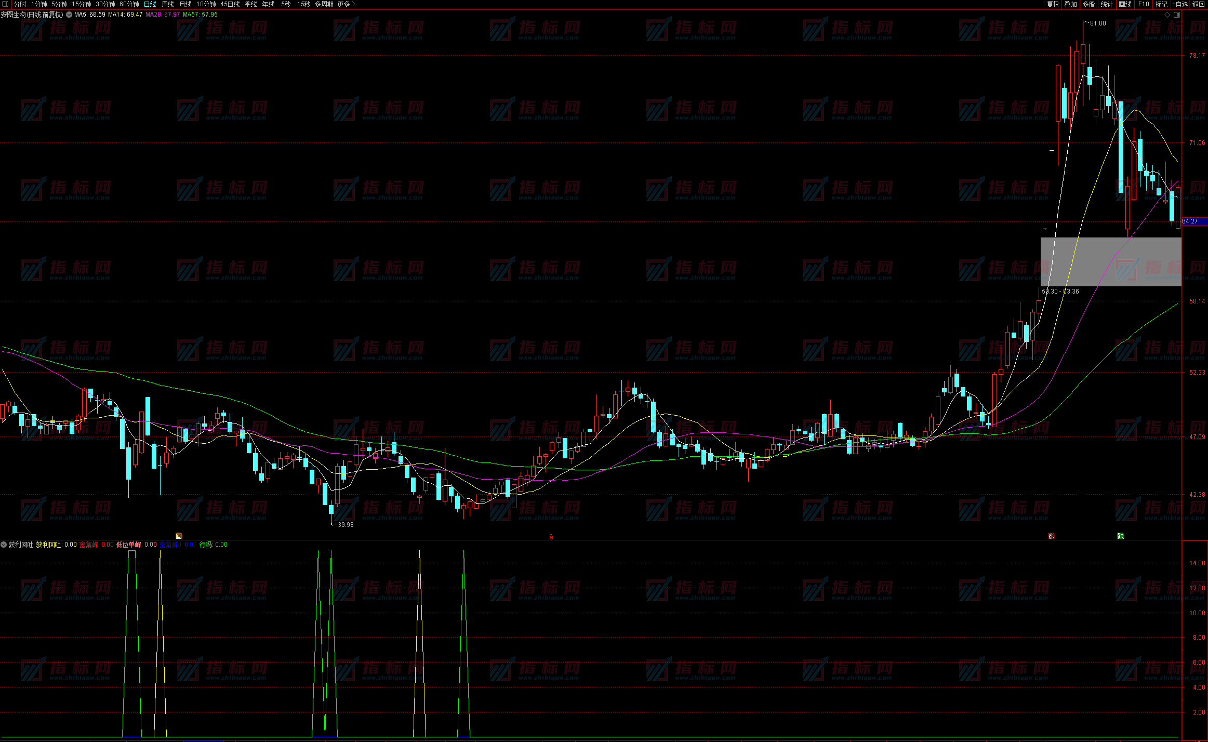The height and width of the screenshot is (742, 1208).
Task: Click the MA14: 69.47 label
Action: click(x=125, y=15)
